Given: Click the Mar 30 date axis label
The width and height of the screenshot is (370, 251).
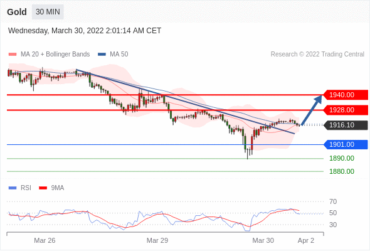Looking at the screenshot, I should tap(263, 240).
